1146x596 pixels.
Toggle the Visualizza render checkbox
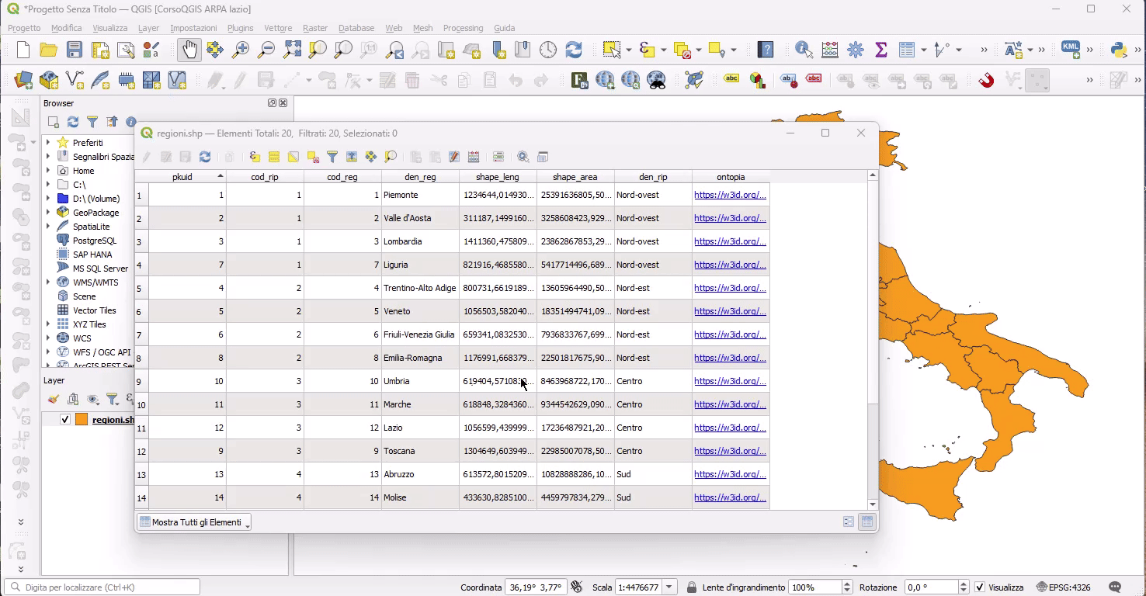tap(980, 587)
